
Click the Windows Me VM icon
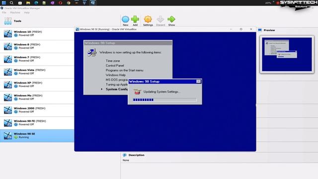(x=8, y=97)
